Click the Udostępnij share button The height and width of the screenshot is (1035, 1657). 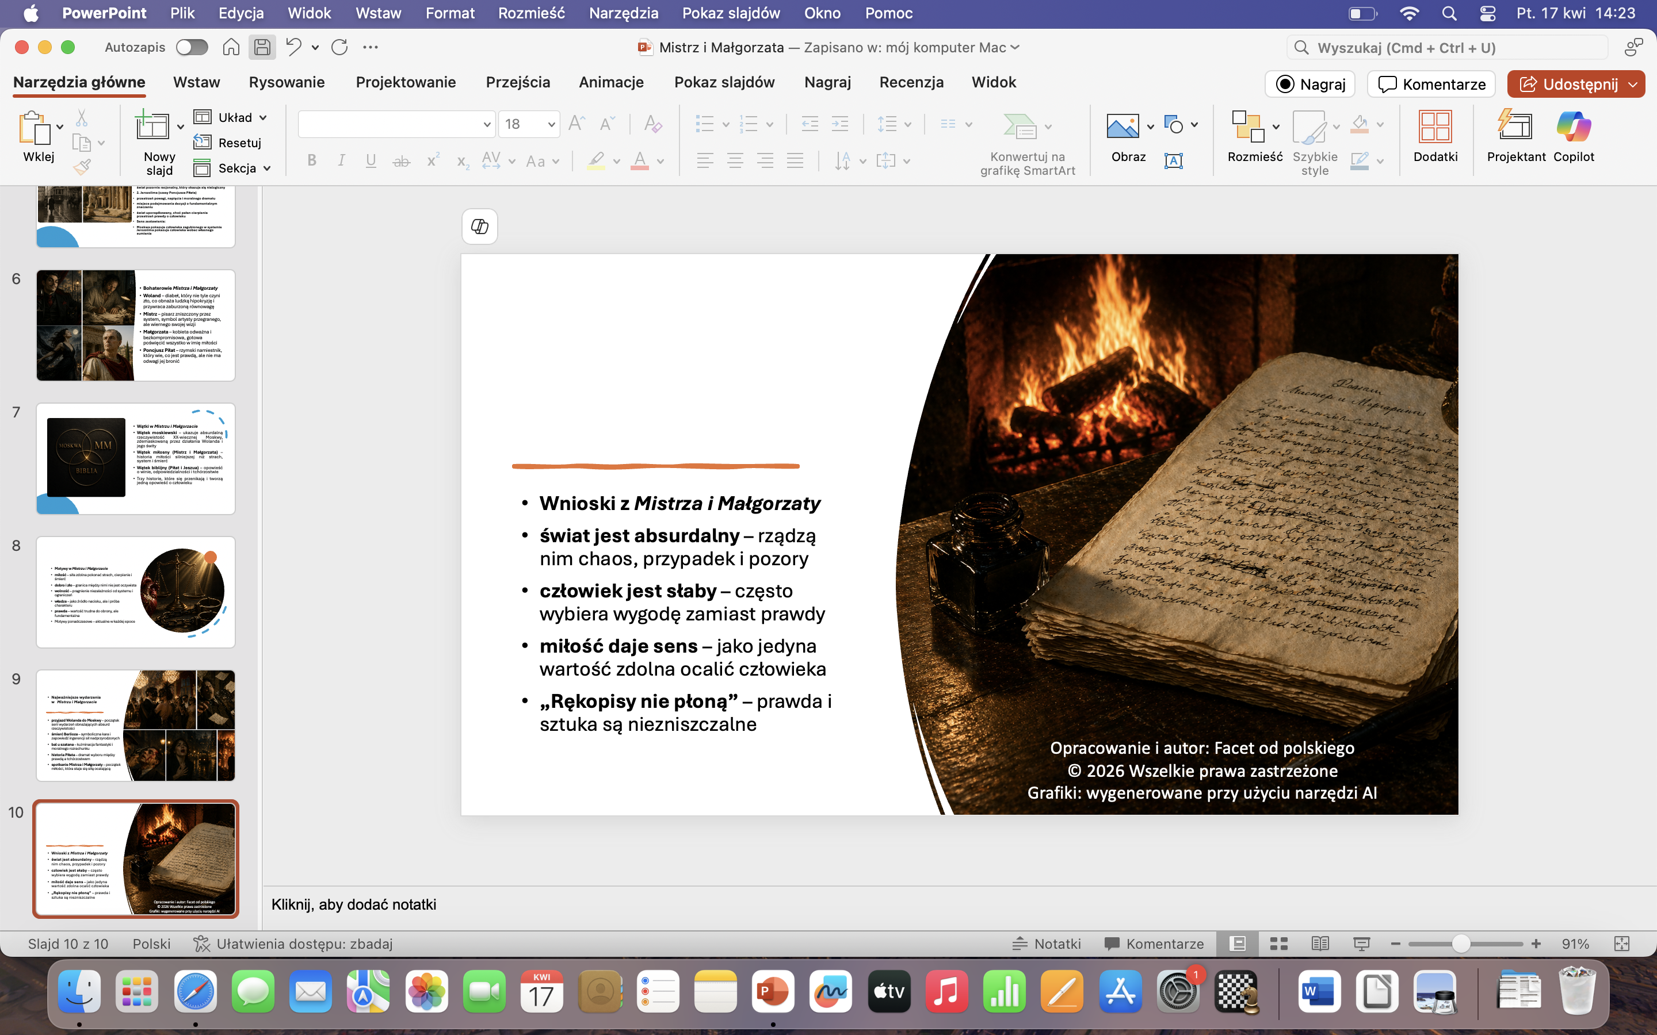click(1567, 84)
